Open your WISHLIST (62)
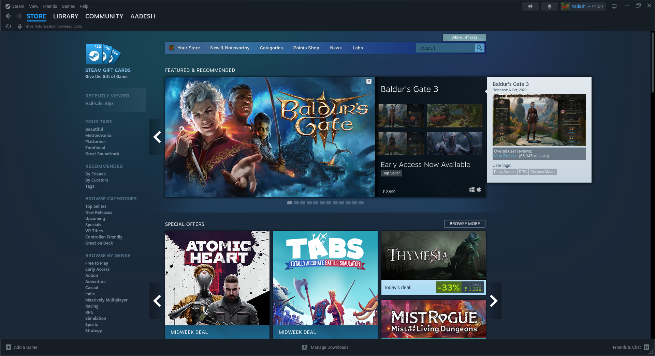655x356 pixels. click(464, 37)
